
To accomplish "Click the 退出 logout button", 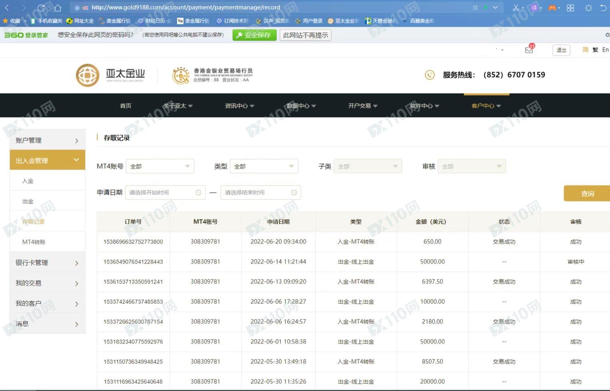I will (561, 50).
